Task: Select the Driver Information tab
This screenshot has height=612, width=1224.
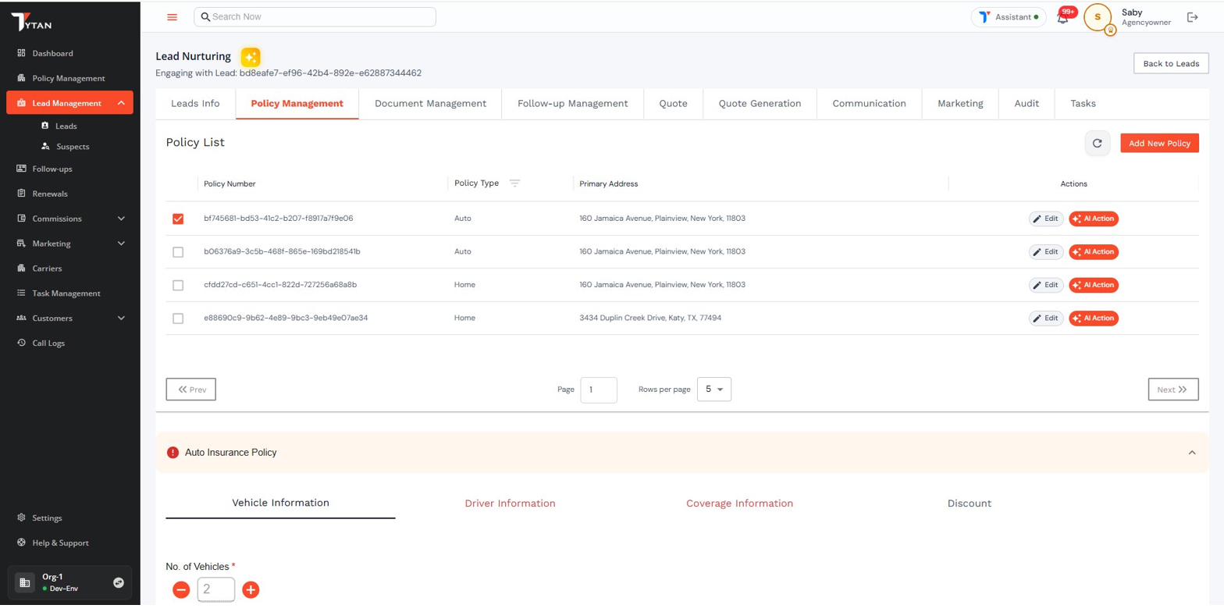Action: [510, 503]
